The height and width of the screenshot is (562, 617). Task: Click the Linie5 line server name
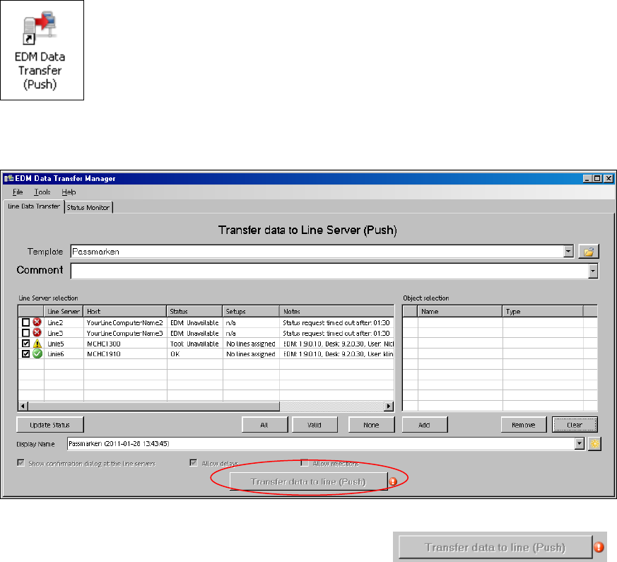point(56,344)
